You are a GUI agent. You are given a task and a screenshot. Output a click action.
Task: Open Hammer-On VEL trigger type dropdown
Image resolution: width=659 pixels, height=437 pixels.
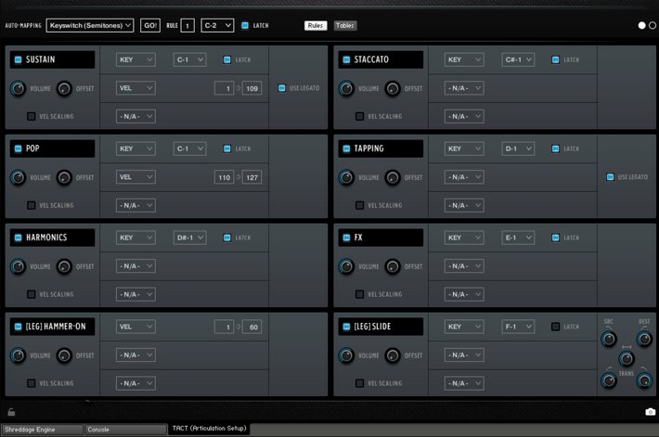pos(136,327)
